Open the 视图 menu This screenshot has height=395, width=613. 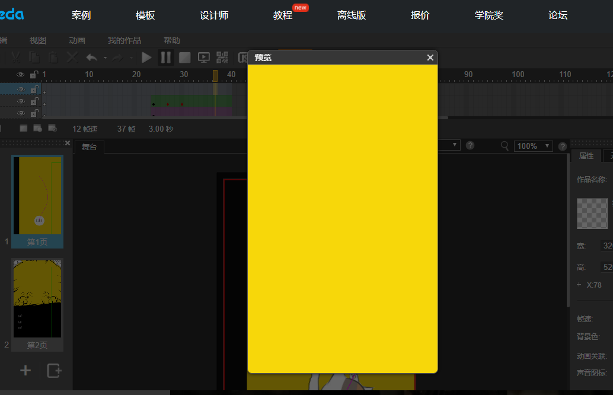(x=38, y=40)
